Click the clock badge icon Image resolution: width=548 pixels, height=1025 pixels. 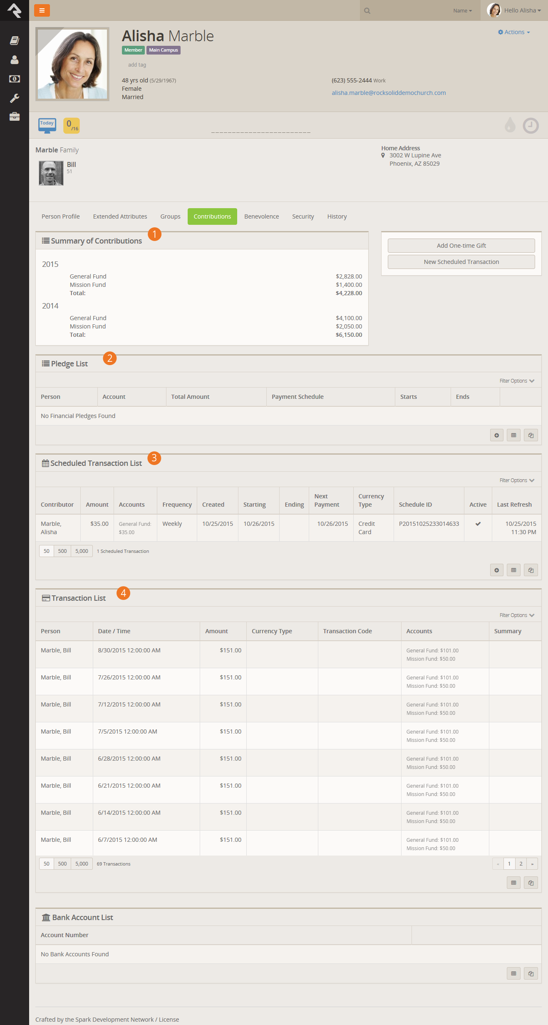(531, 125)
